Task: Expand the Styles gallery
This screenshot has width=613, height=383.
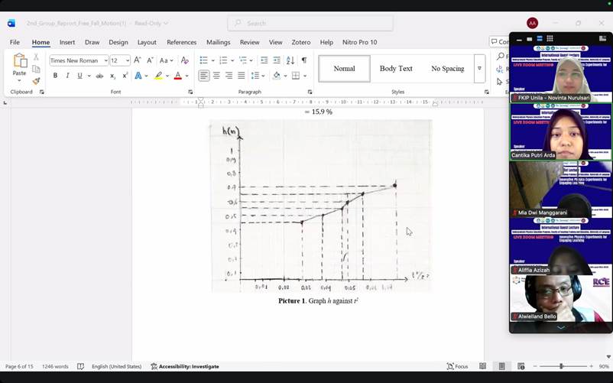Action: (479, 69)
